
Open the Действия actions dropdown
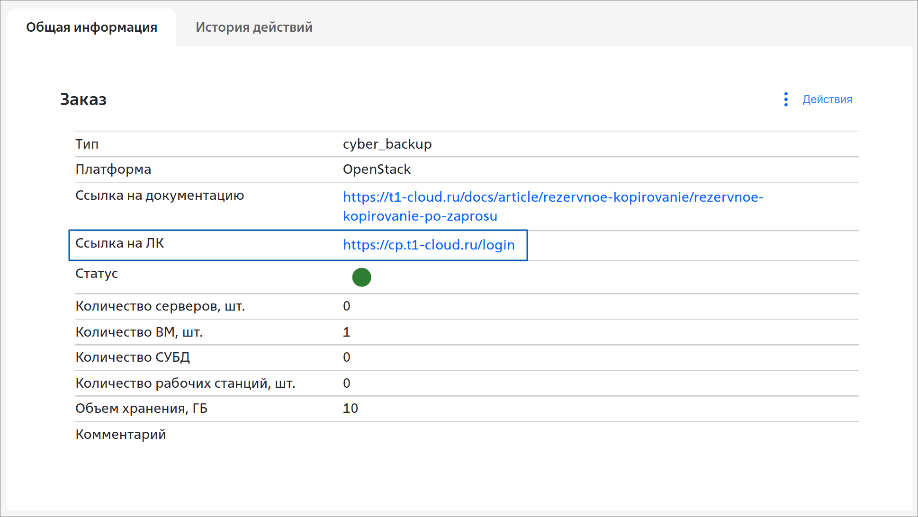[827, 99]
